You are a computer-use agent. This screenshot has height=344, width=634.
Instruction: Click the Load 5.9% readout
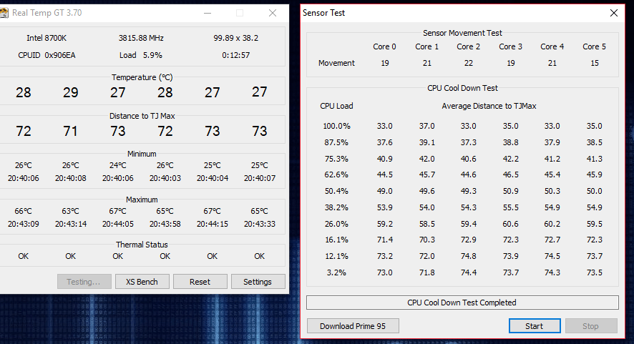point(141,55)
